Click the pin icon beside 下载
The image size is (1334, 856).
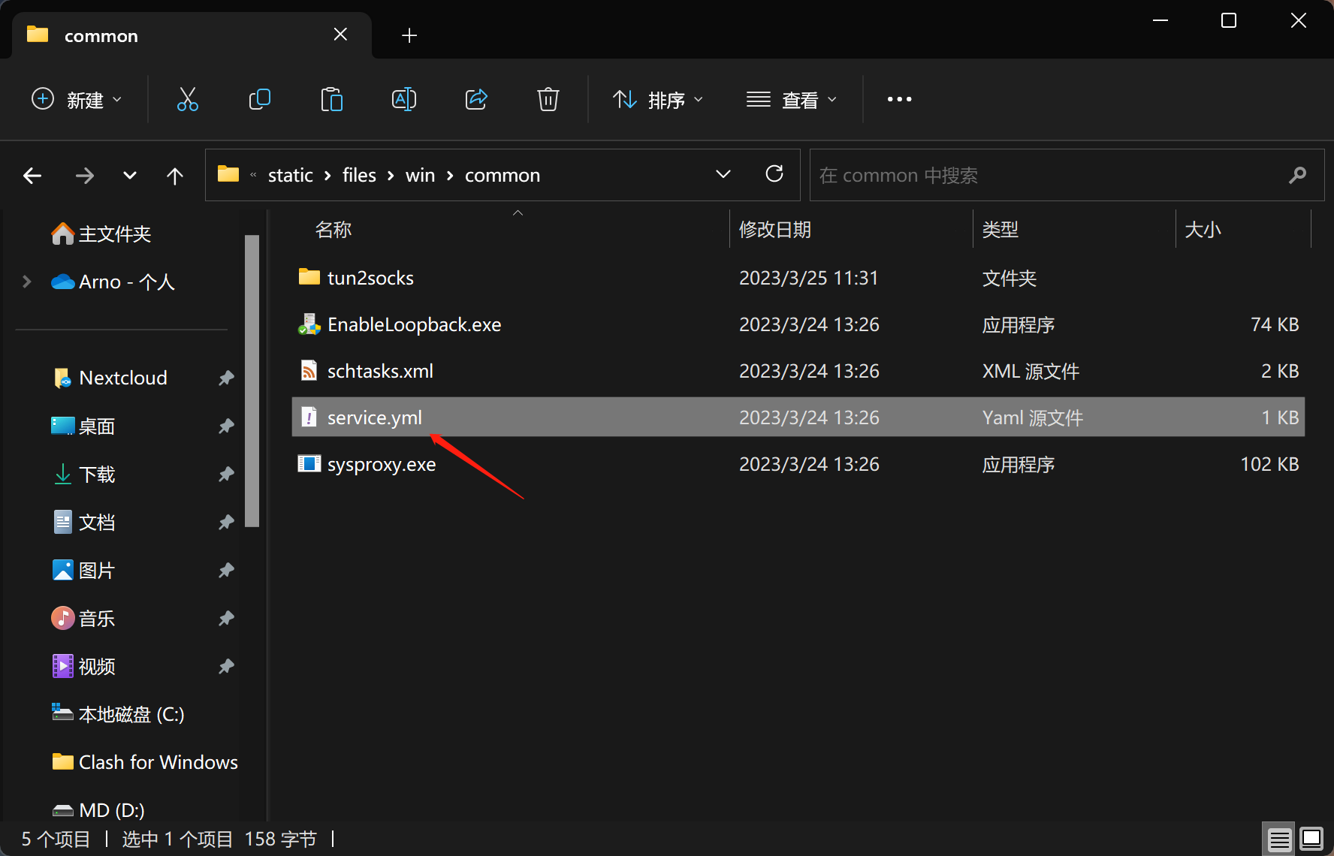point(226,474)
